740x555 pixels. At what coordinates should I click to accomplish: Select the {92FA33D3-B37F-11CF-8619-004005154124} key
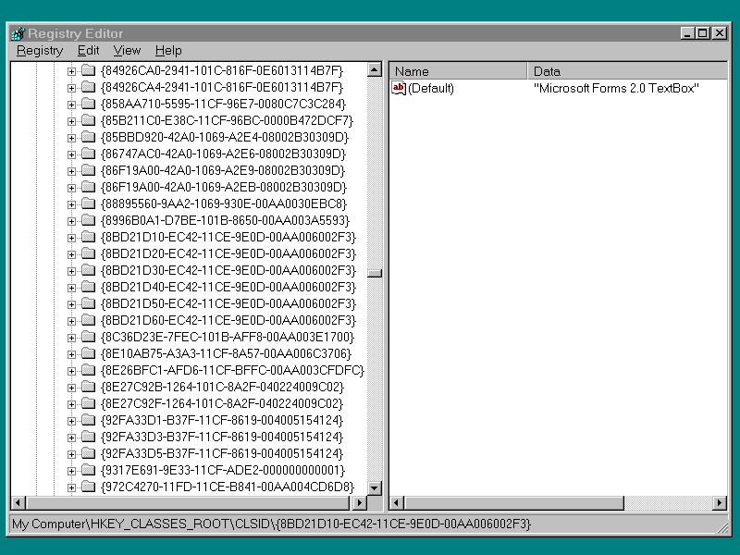point(222,437)
